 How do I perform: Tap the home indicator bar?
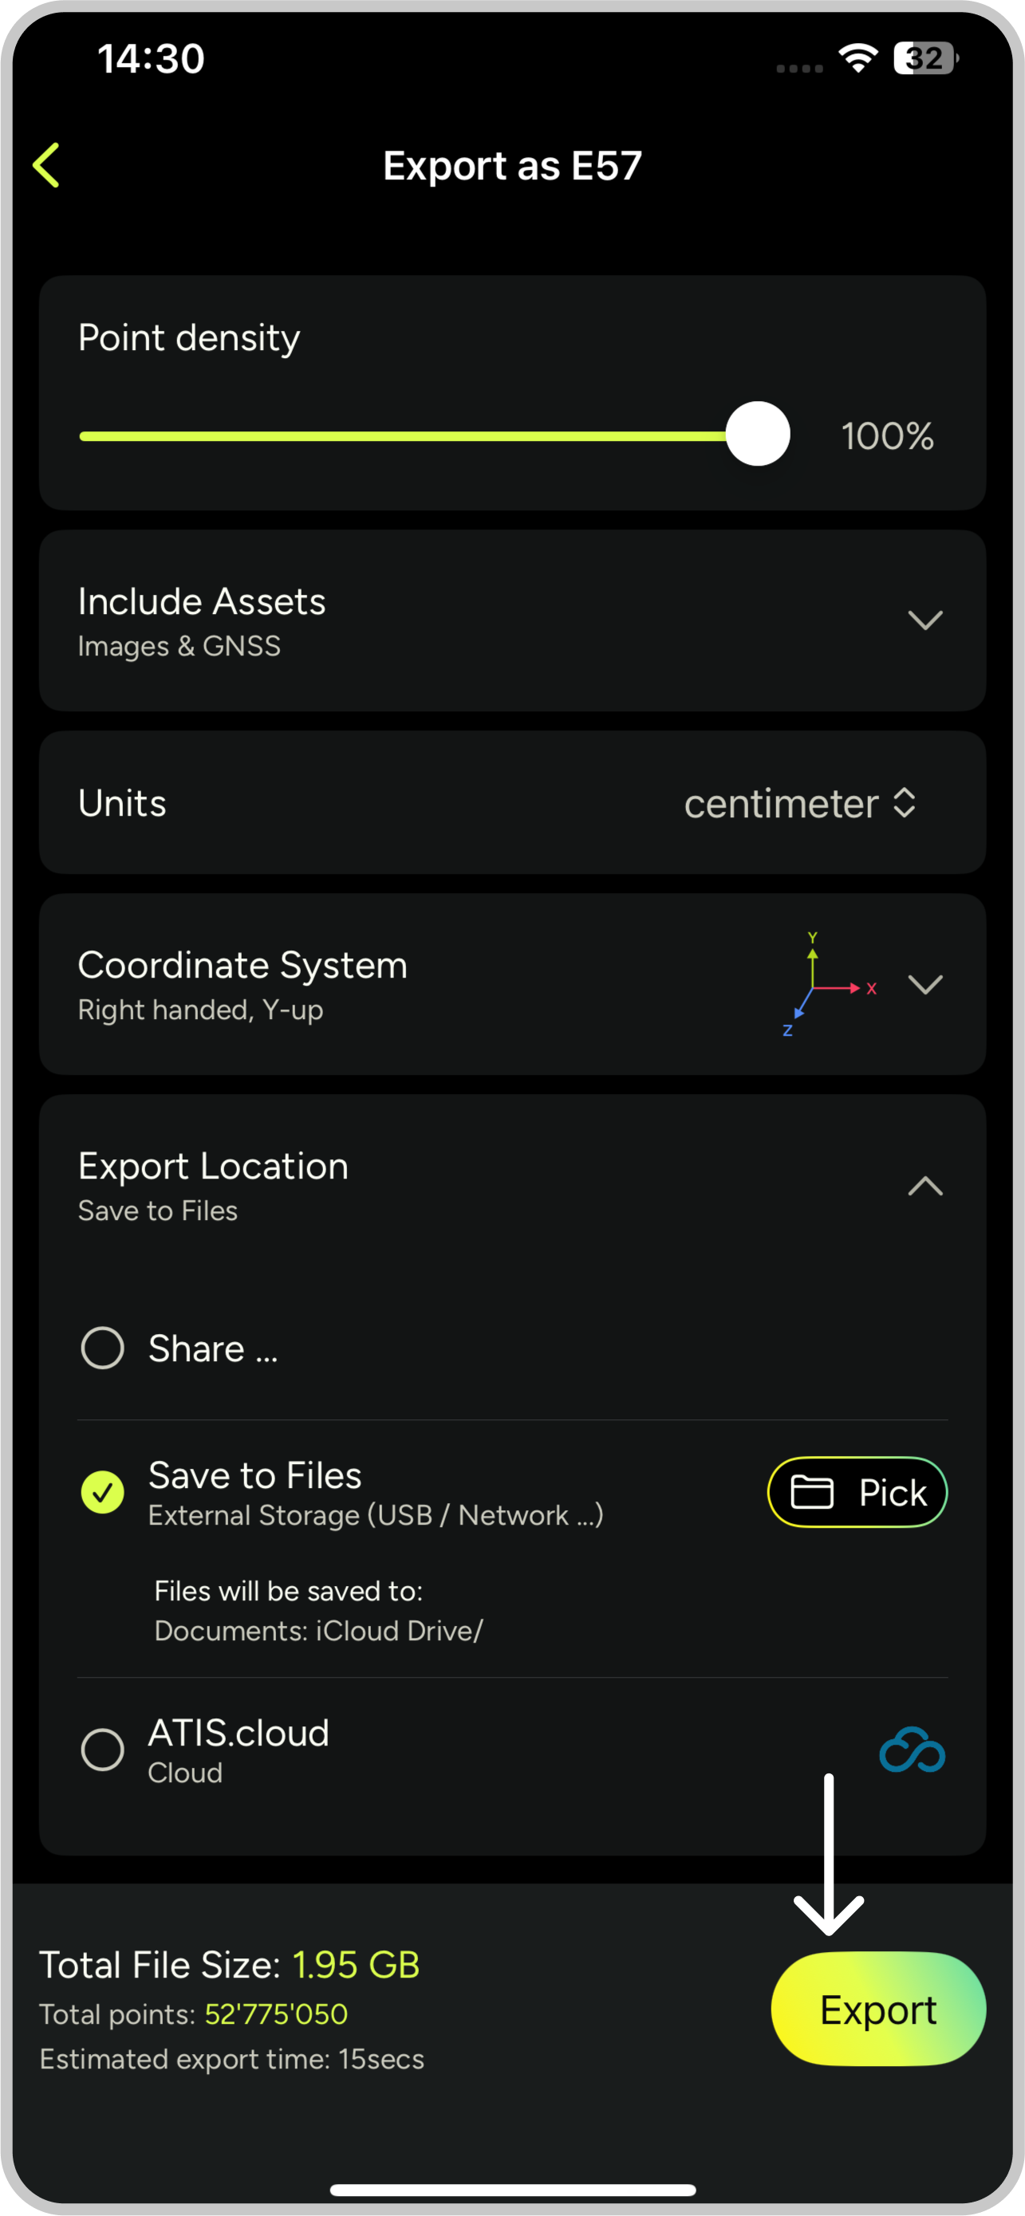click(x=512, y=2190)
